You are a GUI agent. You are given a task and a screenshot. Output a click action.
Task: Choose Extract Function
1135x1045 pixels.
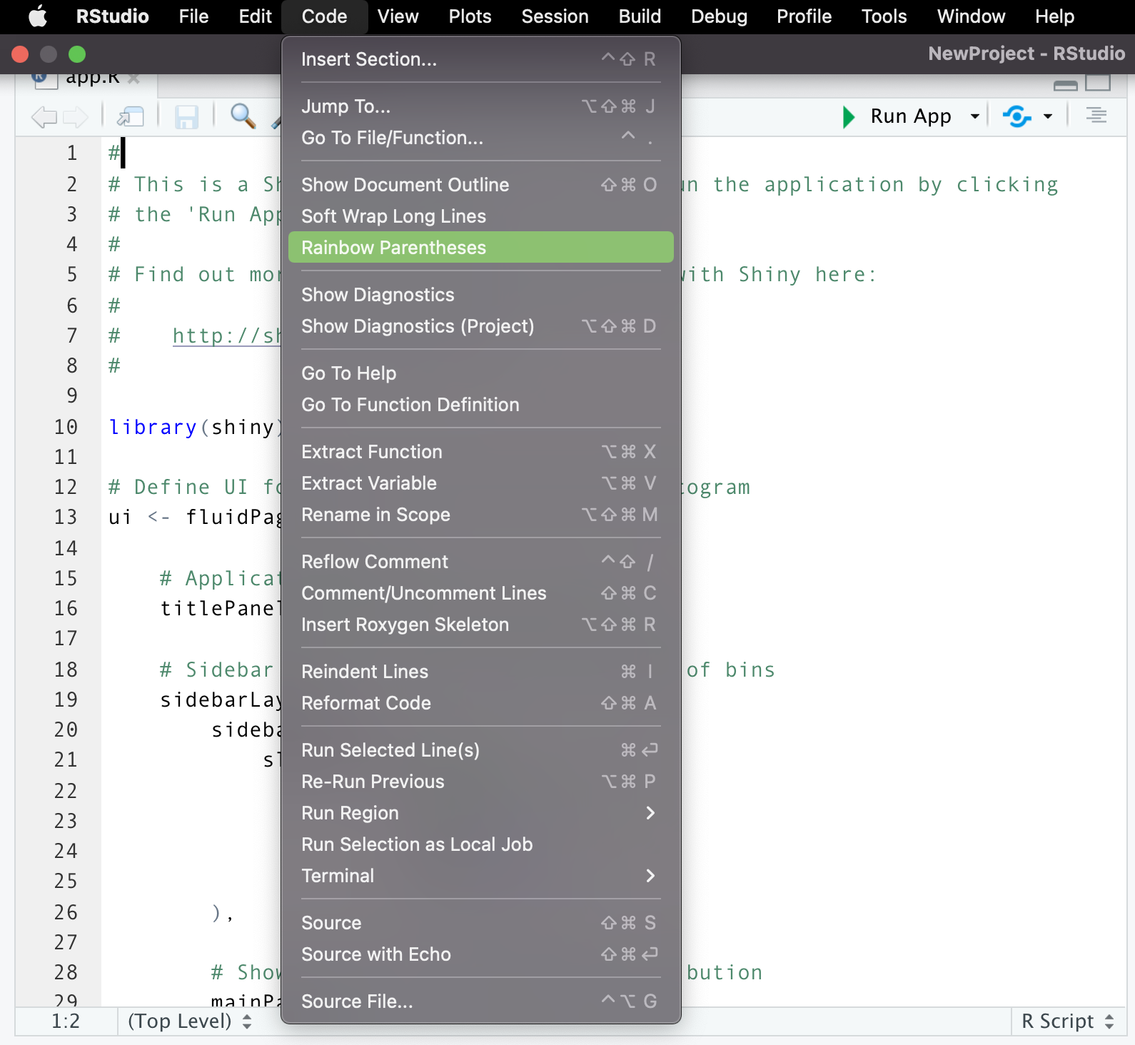coord(481,452)
